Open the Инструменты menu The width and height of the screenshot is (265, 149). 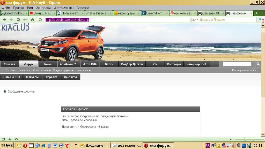click(63, 8)
